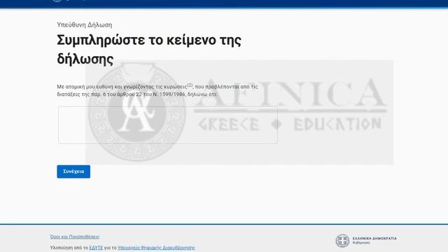Open the ΕΔΥΤΕ link in footer
The width and height of the screenshot is (448, 252).
pyautogui.click(x=96, y=248)
